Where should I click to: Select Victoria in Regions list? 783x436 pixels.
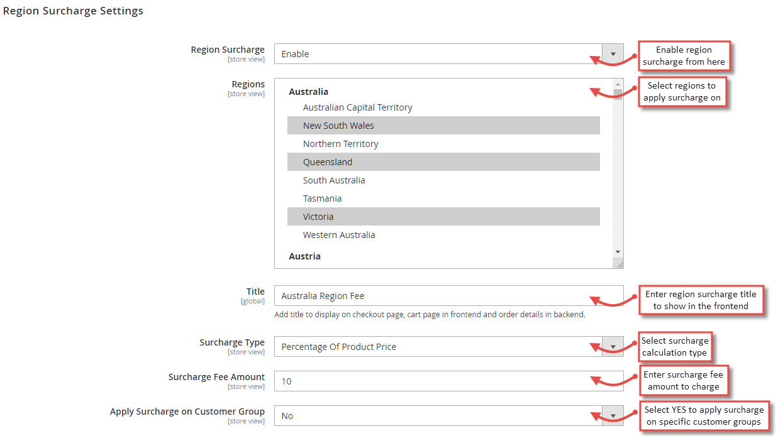443,217
